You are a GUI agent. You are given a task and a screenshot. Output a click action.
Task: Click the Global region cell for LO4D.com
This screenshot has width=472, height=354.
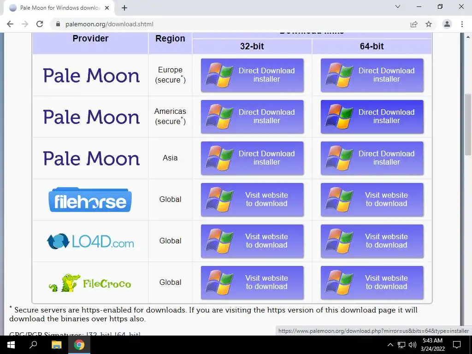pos(170,241)
